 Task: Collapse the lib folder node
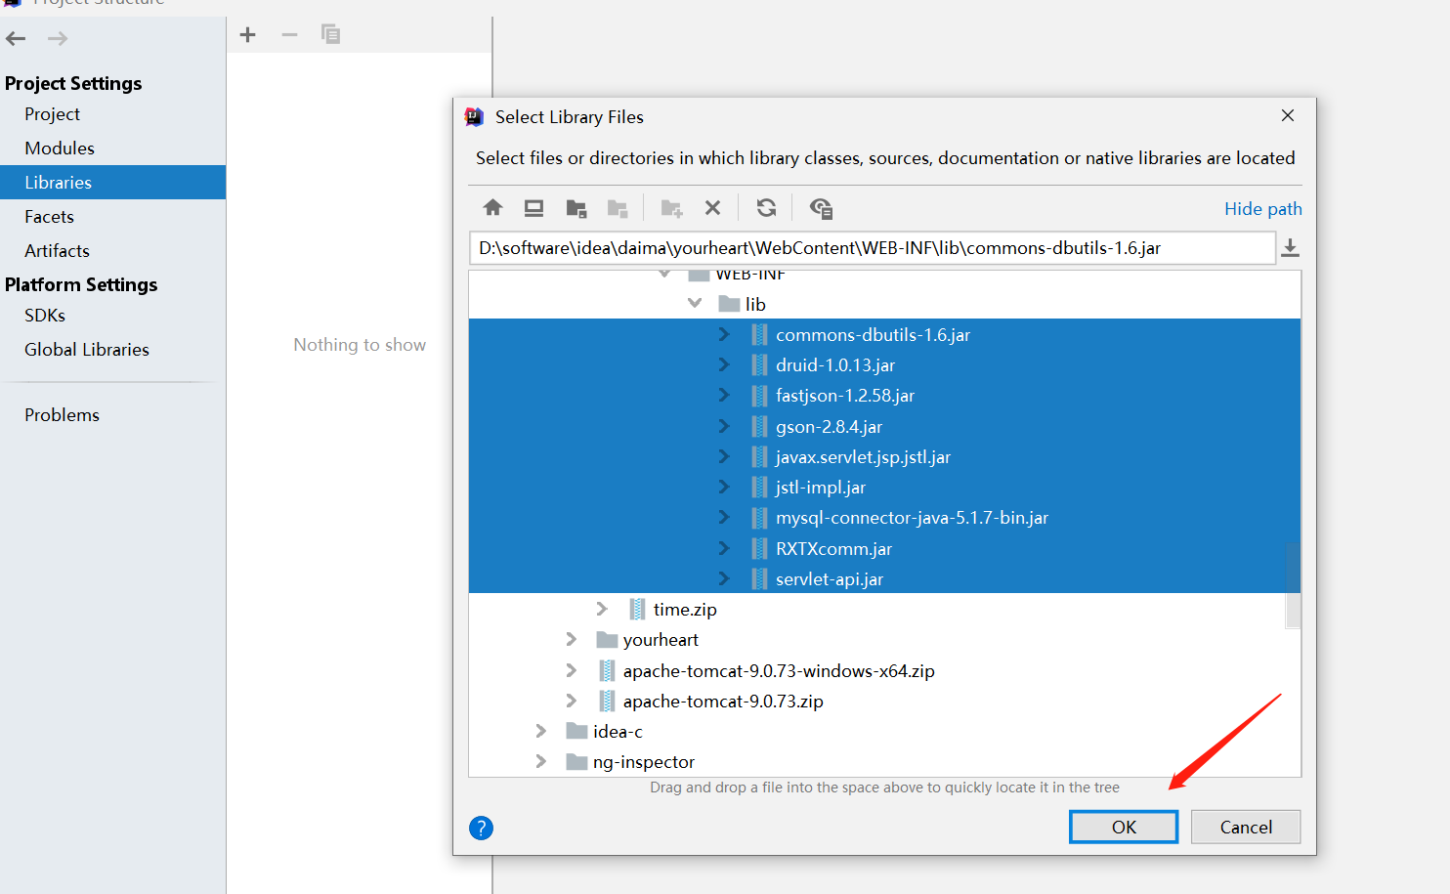coord(695,304)
